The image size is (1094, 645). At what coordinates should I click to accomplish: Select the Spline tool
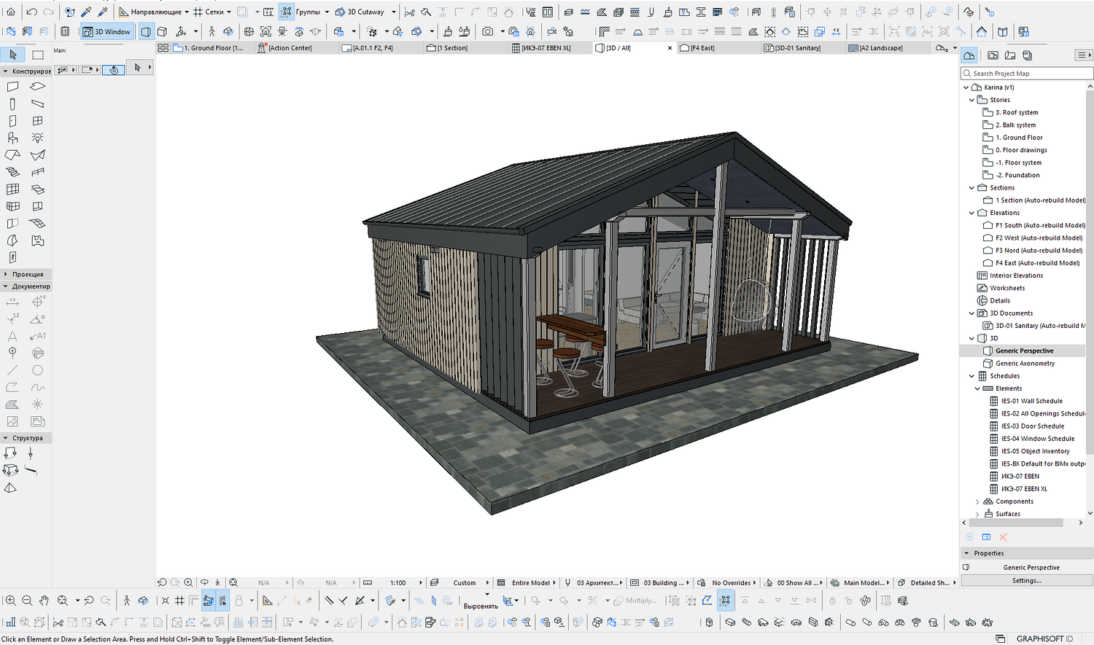point(38,387)
